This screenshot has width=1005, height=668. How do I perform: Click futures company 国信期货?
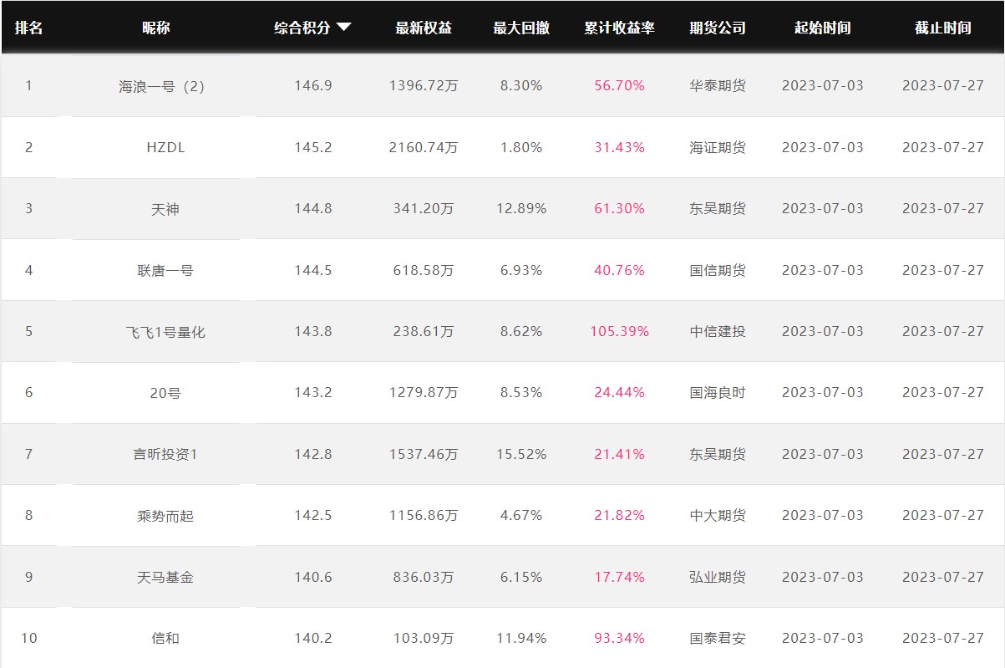(718, 270)
